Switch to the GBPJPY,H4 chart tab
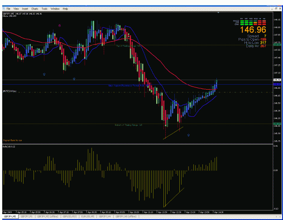Screen dimensions: 283x220 [x=105, y=216]
